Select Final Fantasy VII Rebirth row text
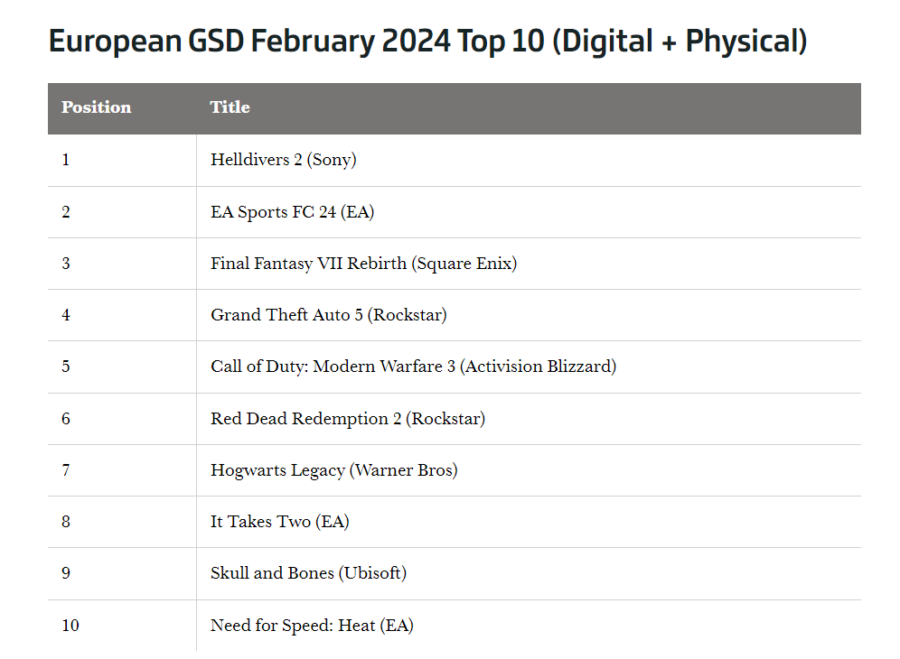 point(363,264)
